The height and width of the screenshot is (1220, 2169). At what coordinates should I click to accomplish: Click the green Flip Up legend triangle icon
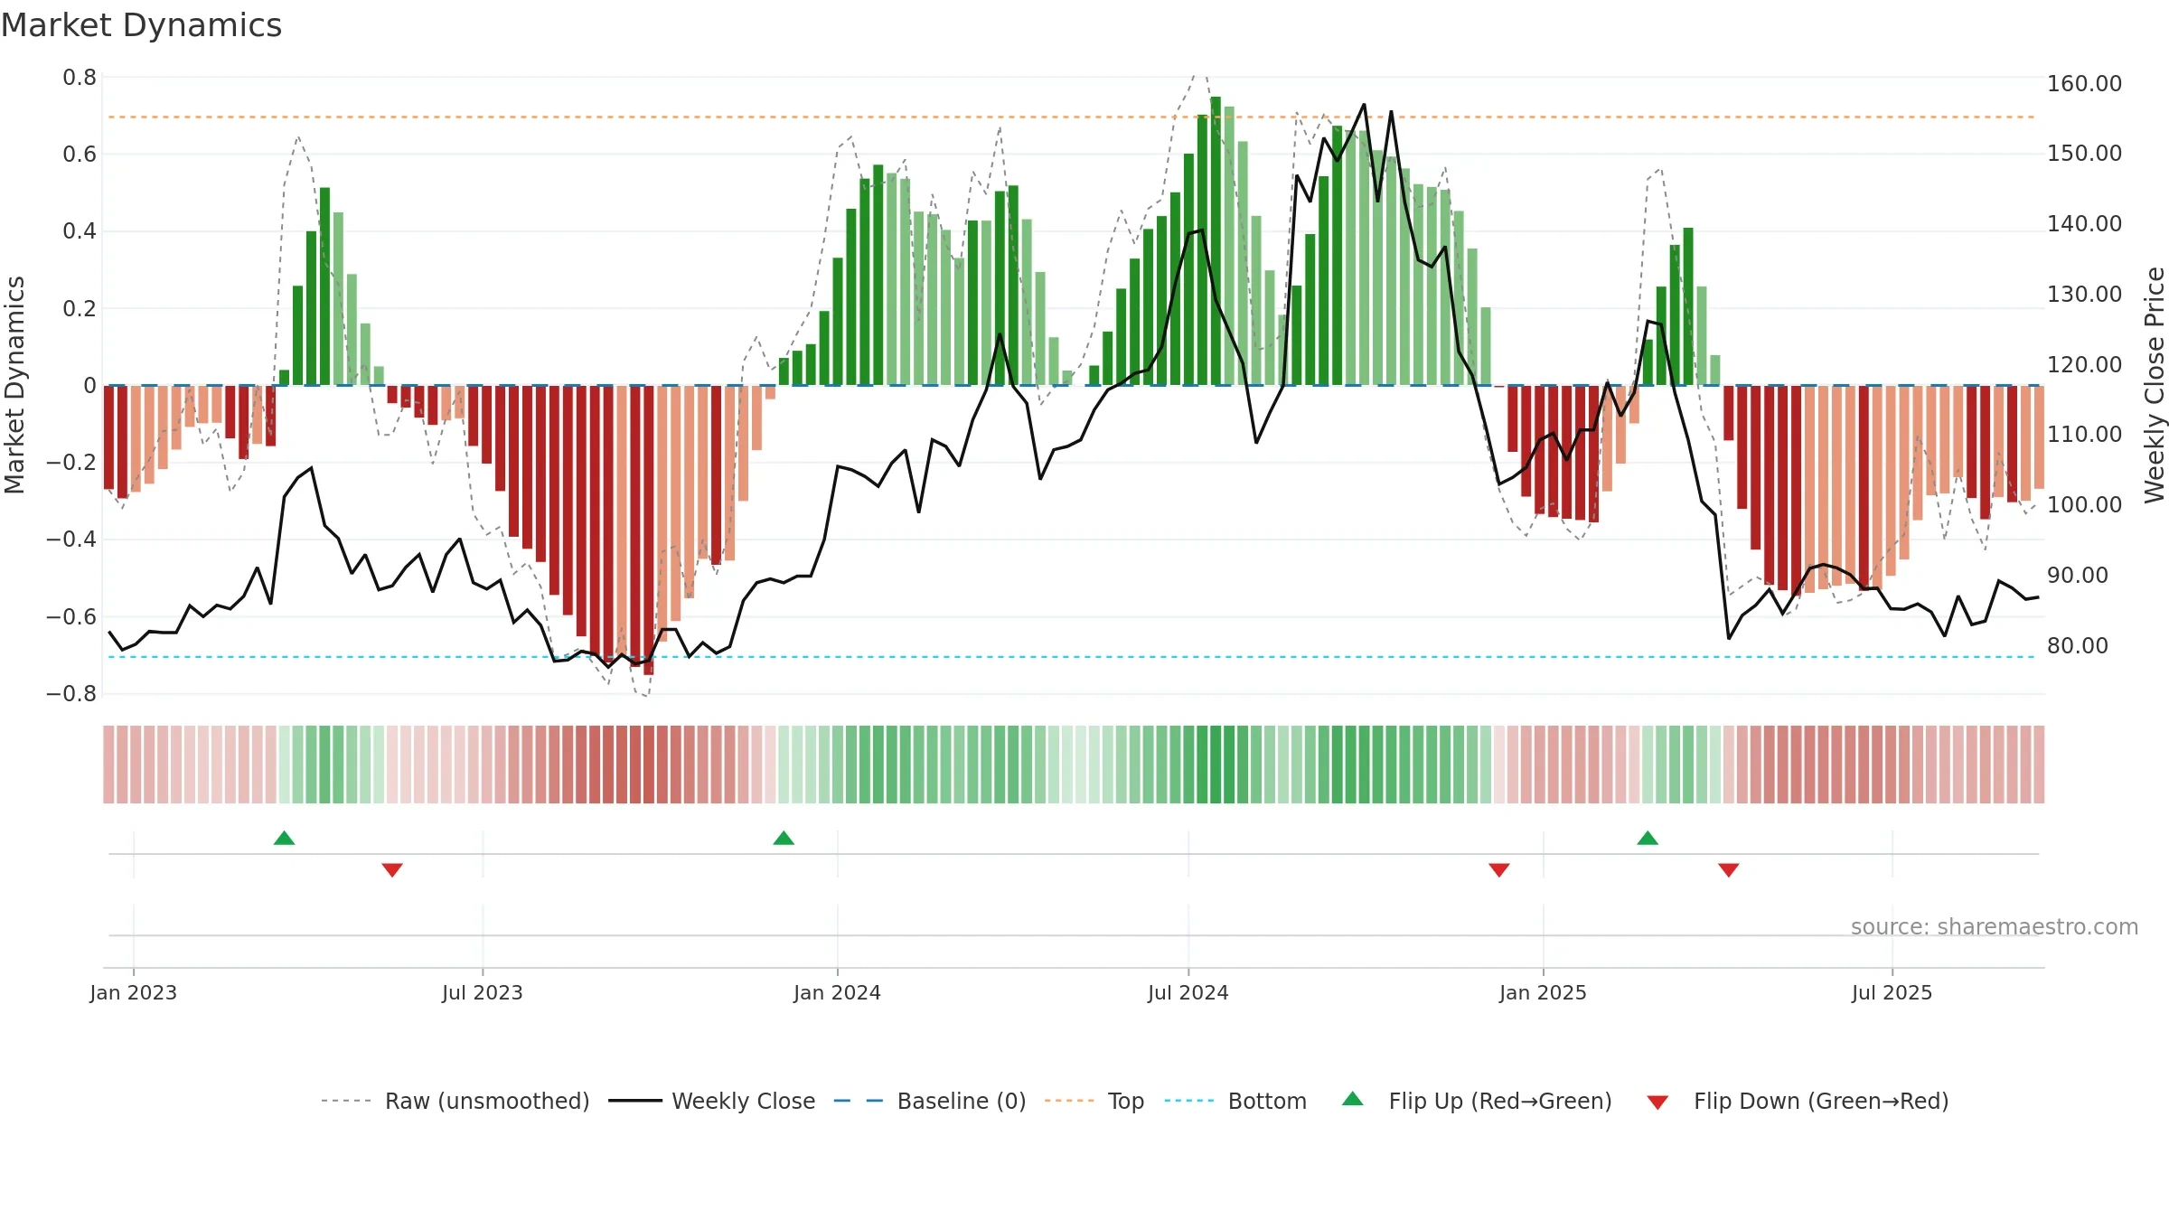(x=1353, y=1099)
